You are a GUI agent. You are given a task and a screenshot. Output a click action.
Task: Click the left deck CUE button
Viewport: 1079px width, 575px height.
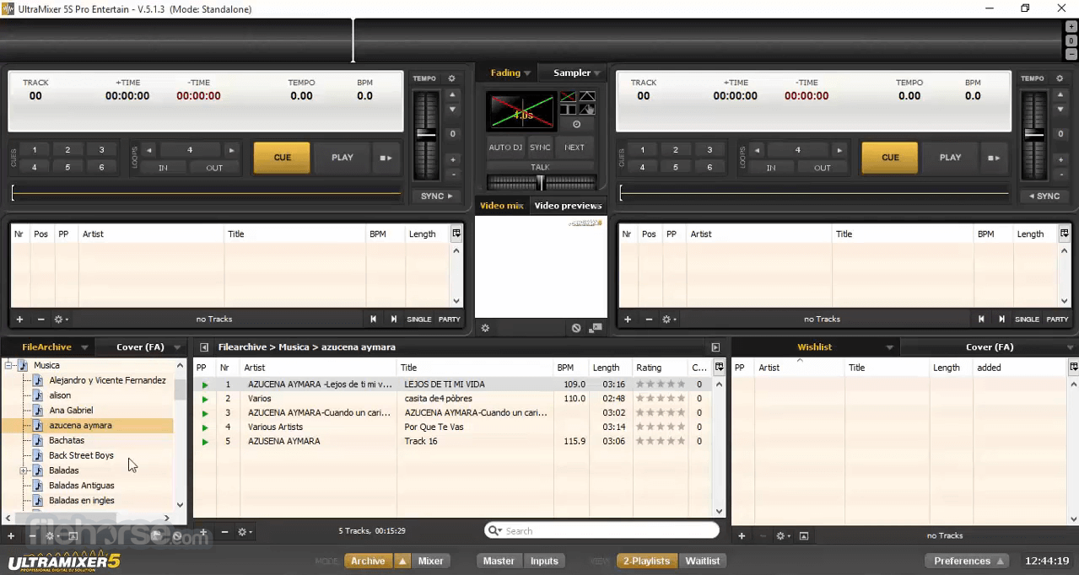tap(282, 158)
